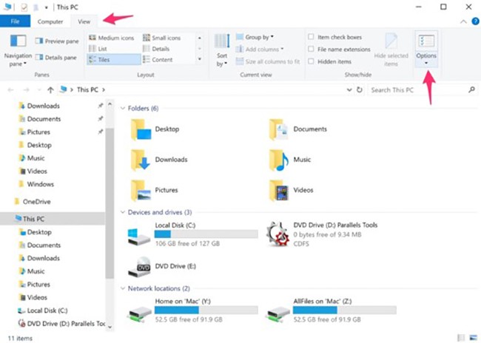This screenshot has height=343, width=481.
Task: Click the Back navigation arrow
Action: coord(11,89)
